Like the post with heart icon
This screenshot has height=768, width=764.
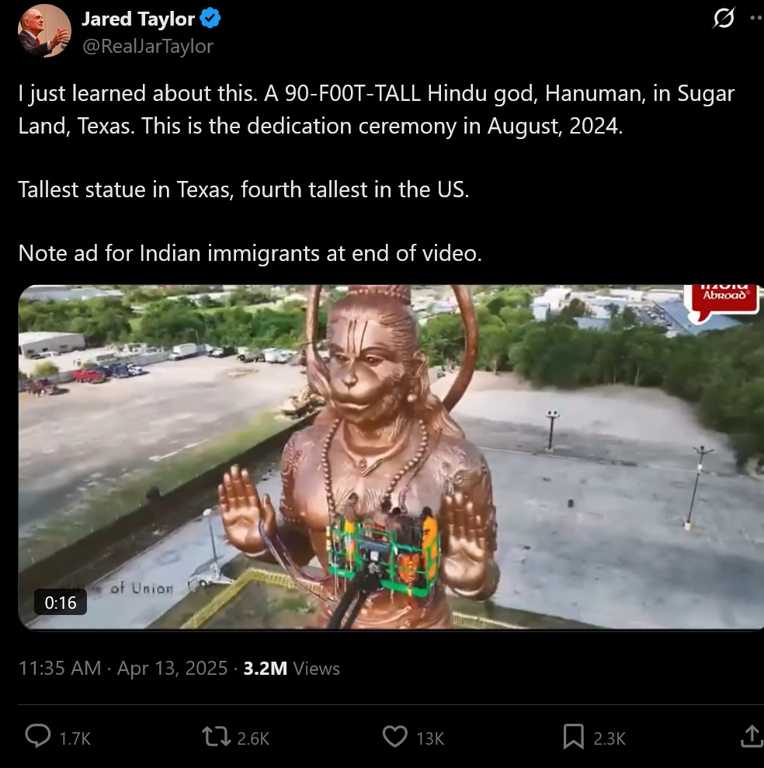[x=394, y=737]
